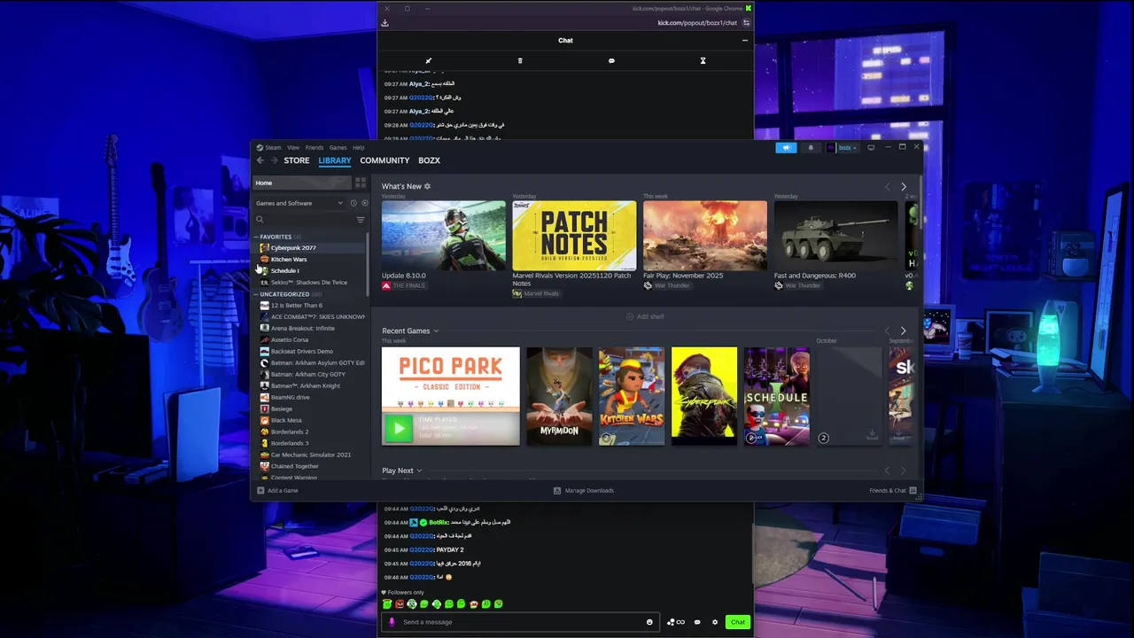Viewport: 1134px width, 638px height.
Task: Click the Steam announcements megaphone button
Action: [x=786, y=148]
